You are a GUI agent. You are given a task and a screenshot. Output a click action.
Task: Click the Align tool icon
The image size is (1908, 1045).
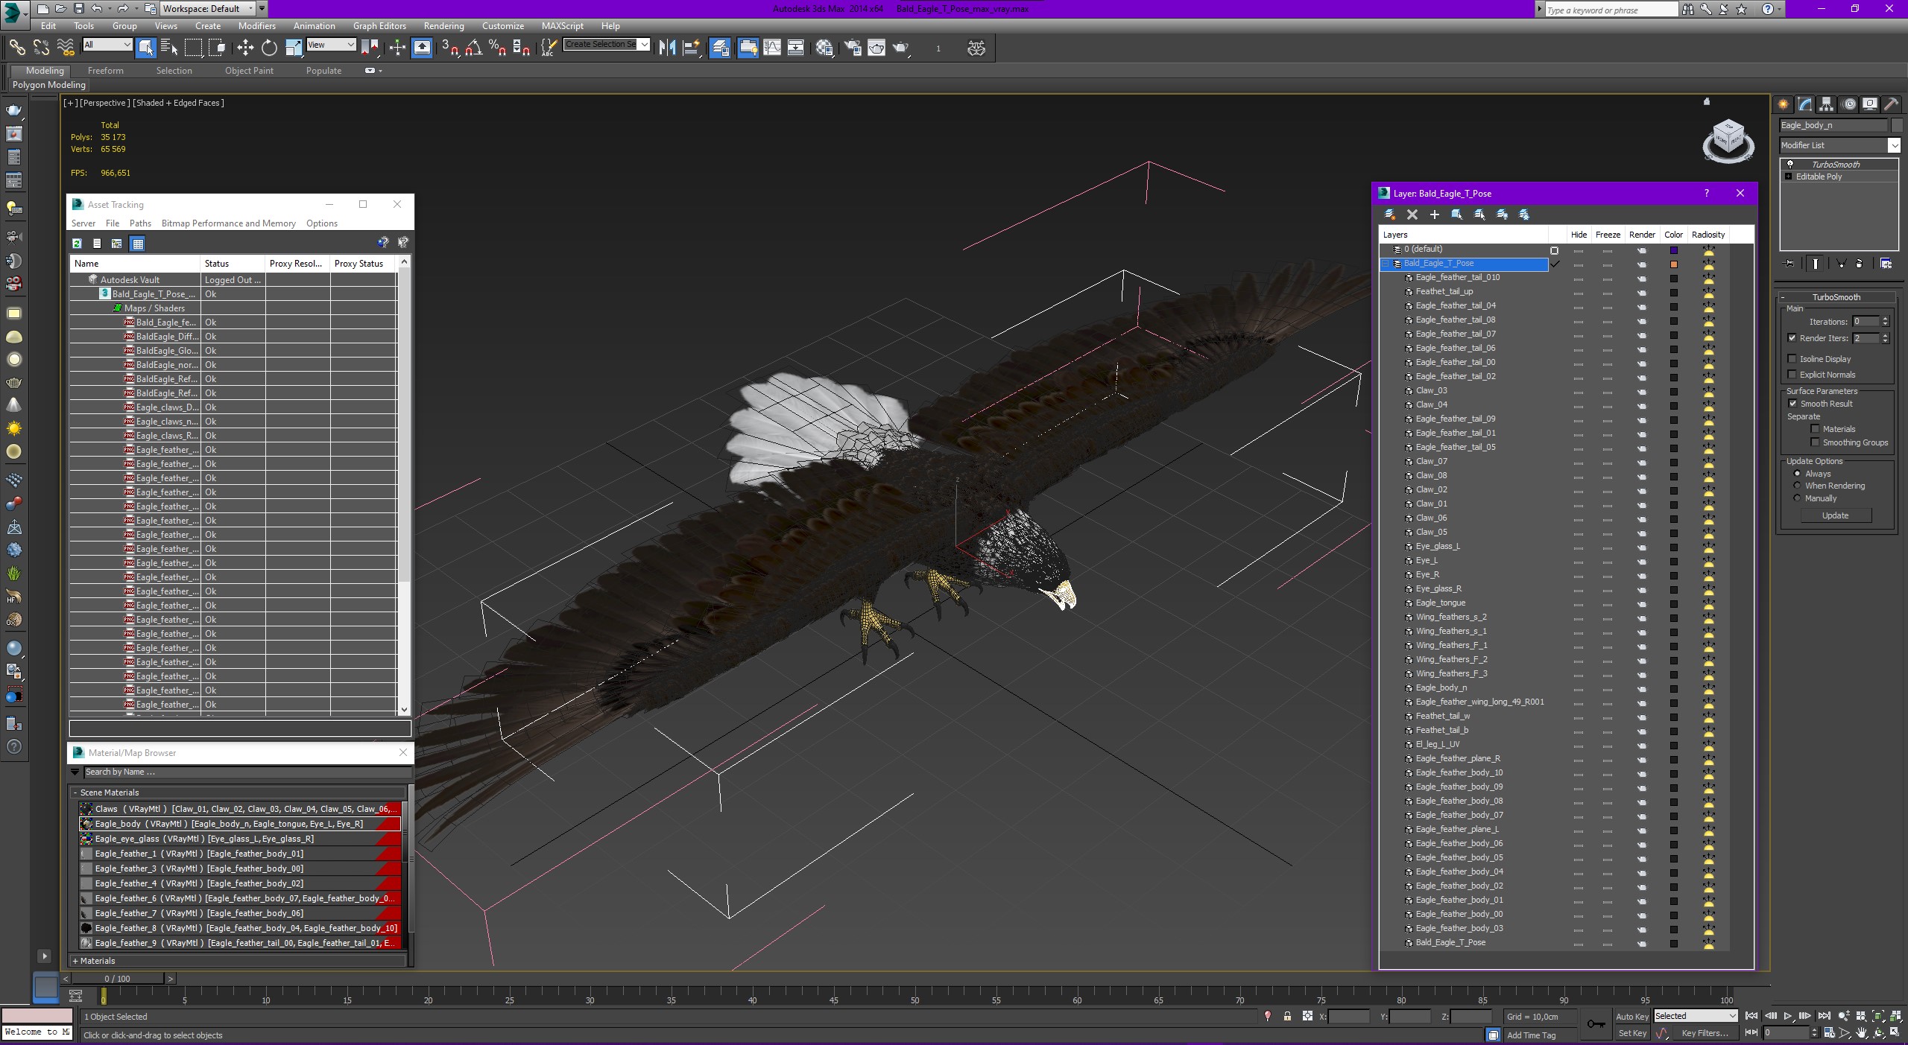[x=692, y=48]
